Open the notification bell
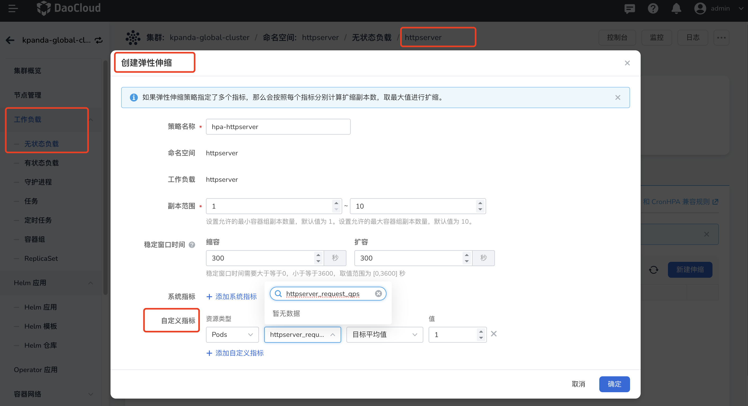 point(676,8)
